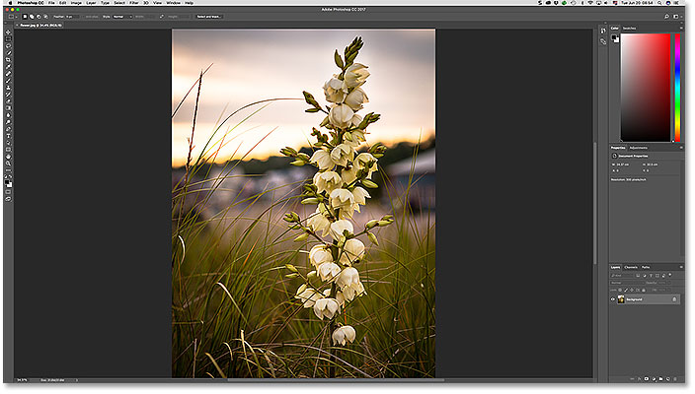Select the Zoom tool
The width and height of the screenshot is (695, 394).
click(8, 164)
